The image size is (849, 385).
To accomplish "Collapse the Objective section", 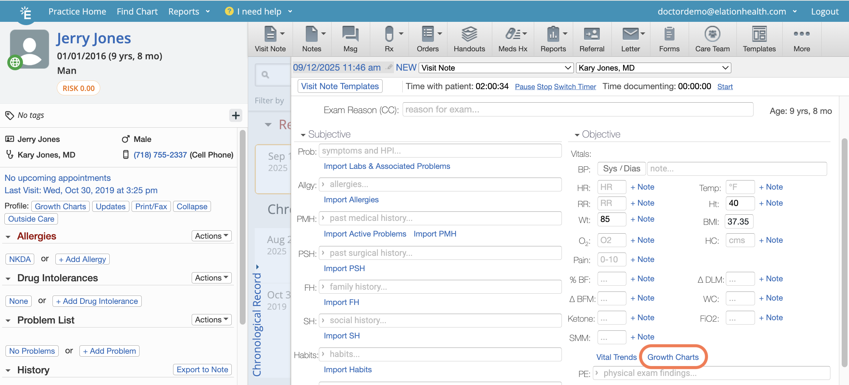I will [x=577, y=135].
